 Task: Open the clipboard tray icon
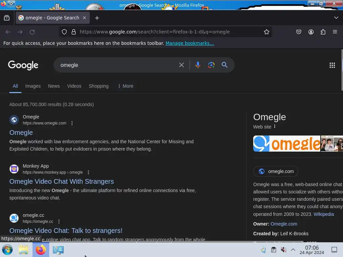[273, 250]
